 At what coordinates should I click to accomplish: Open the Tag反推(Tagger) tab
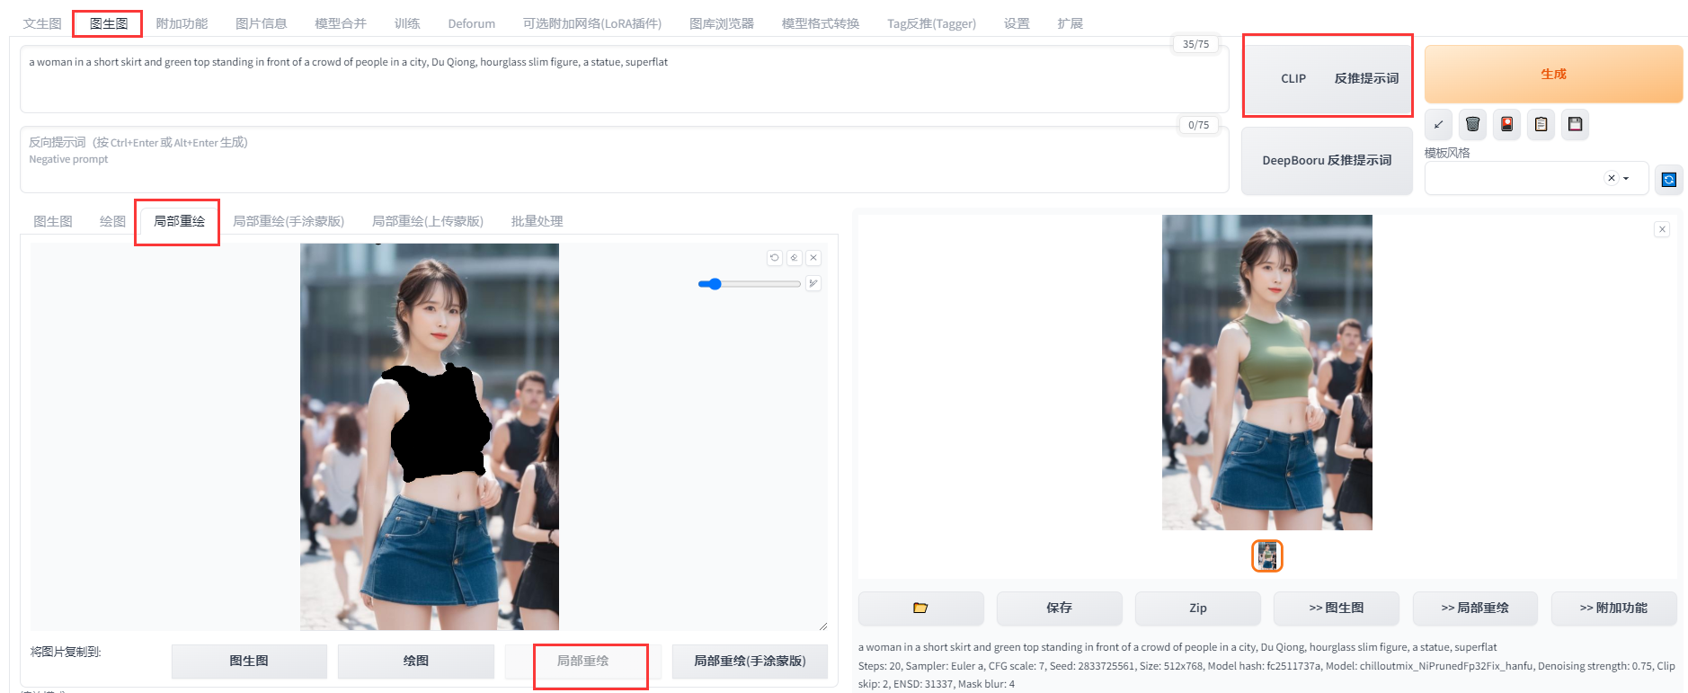(x=931, y=23)
